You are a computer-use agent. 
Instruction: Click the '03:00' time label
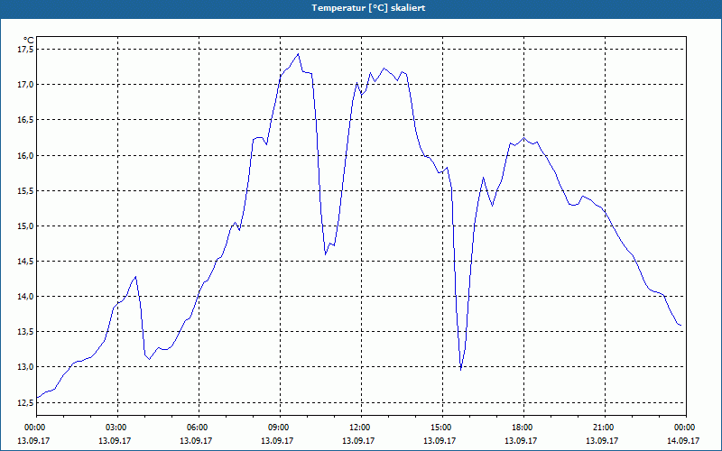(118, 428)
